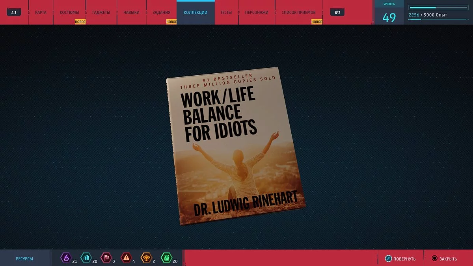Switch to the Костюмы tab
This screenshot has width=473, height=266.
pos(69,12)
